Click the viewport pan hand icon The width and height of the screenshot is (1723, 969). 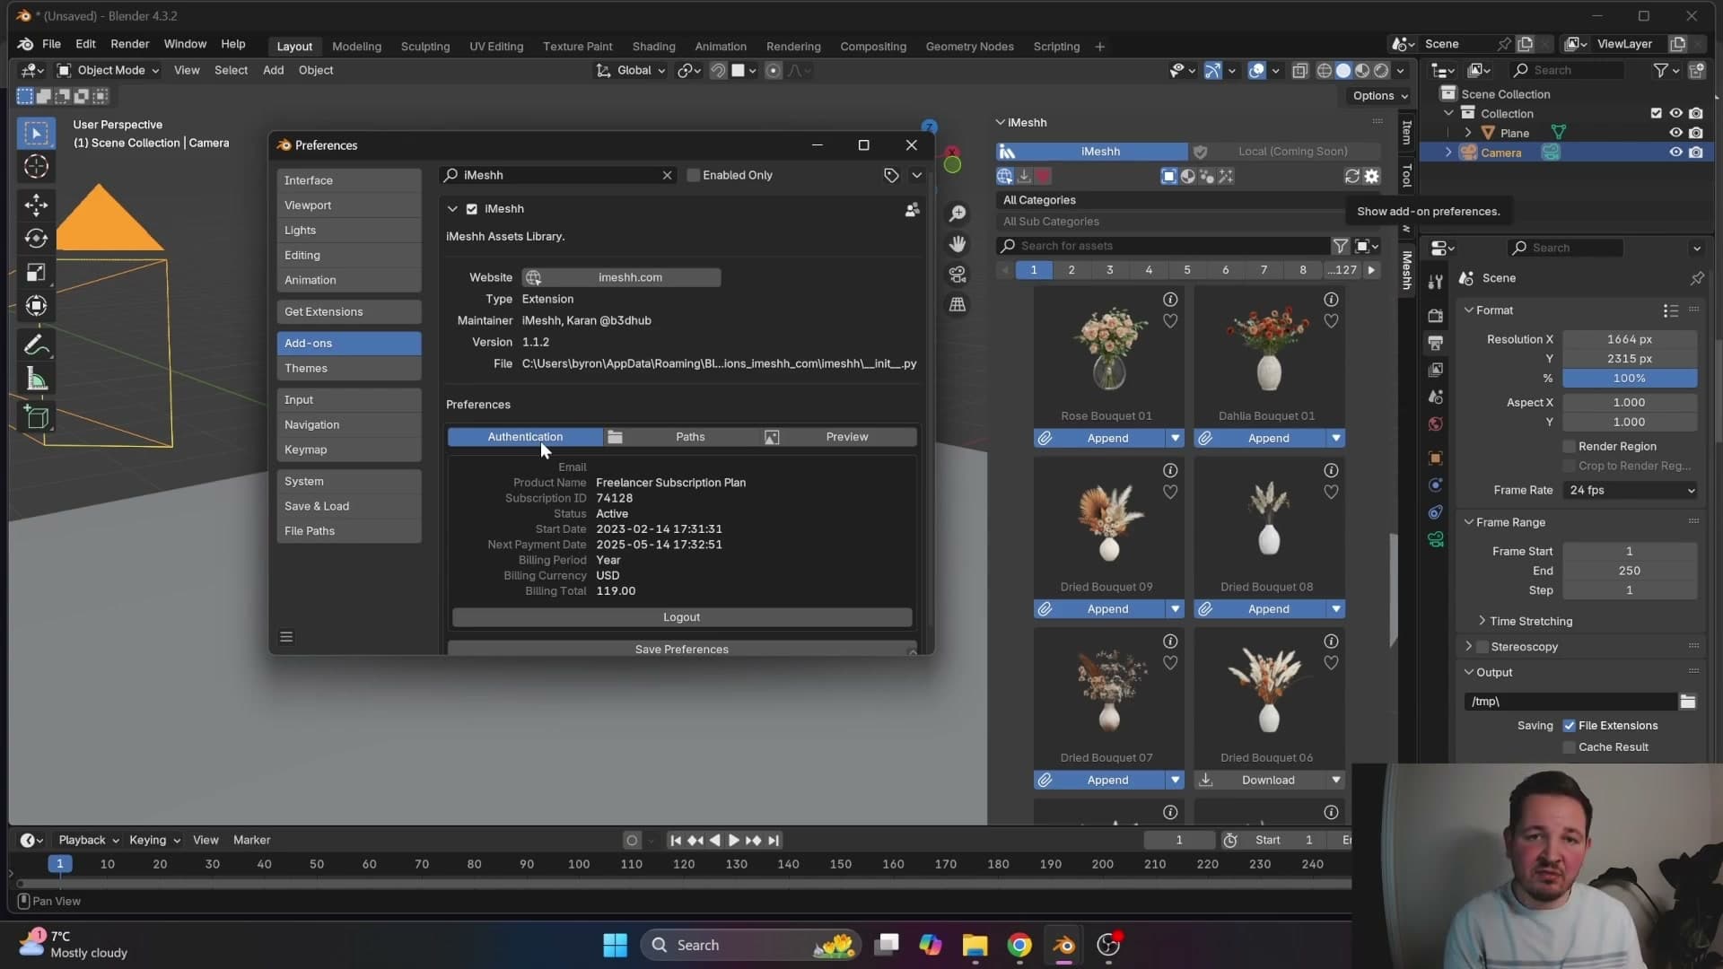click(958, 244)
